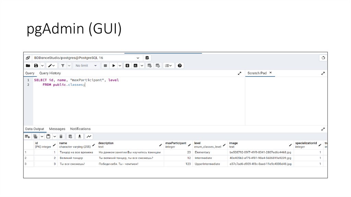
Task: Click the Graph Visualiser icon
Action: 89,137
